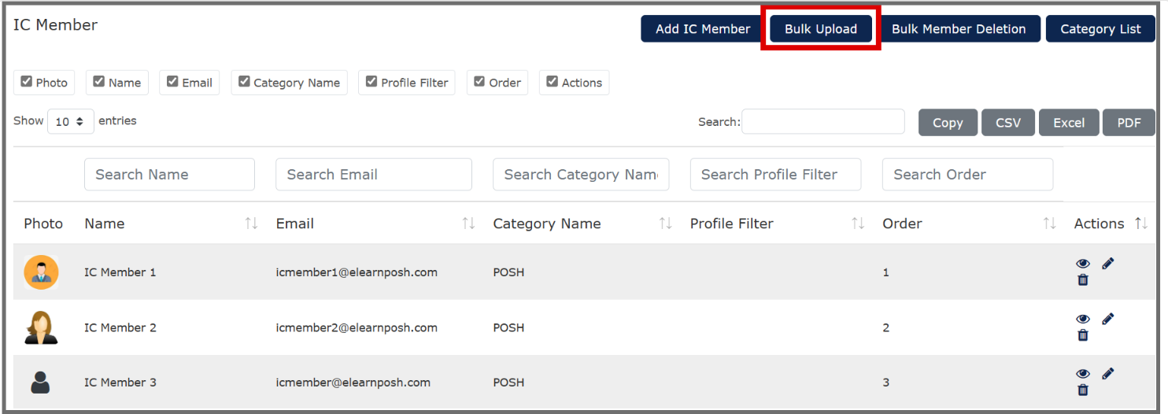The height and width of the screenshot is (414, 1168).
Task: Sort table by Name column arrows
Action: (x=251, y=224)
